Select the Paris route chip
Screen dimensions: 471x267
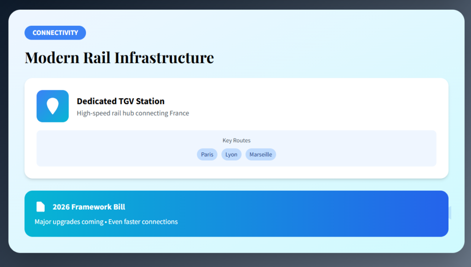(207, 155)
